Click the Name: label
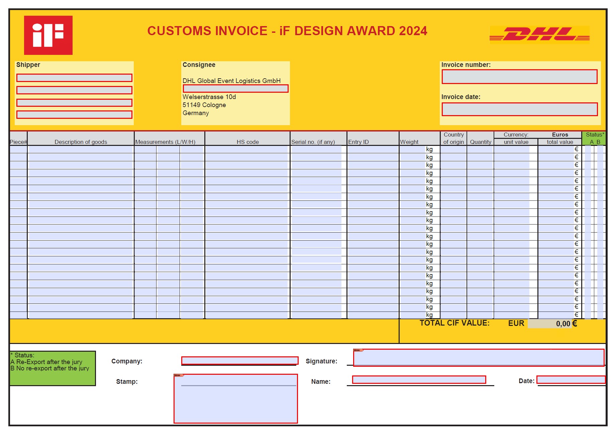Image resolution: width=616 pixels, height=435 pixels. [x=321, y=381]
